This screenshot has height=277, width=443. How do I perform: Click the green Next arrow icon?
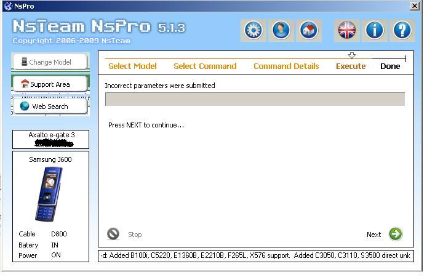point(396,234)
